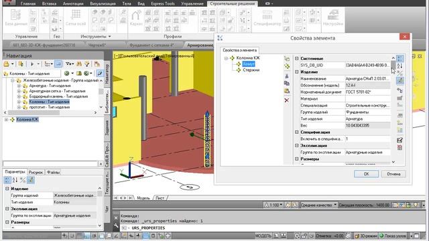The width and height of the screenshot is (429, 241).
Task: Open the dropdown next to the play arrow
Action: coord(38,64)
